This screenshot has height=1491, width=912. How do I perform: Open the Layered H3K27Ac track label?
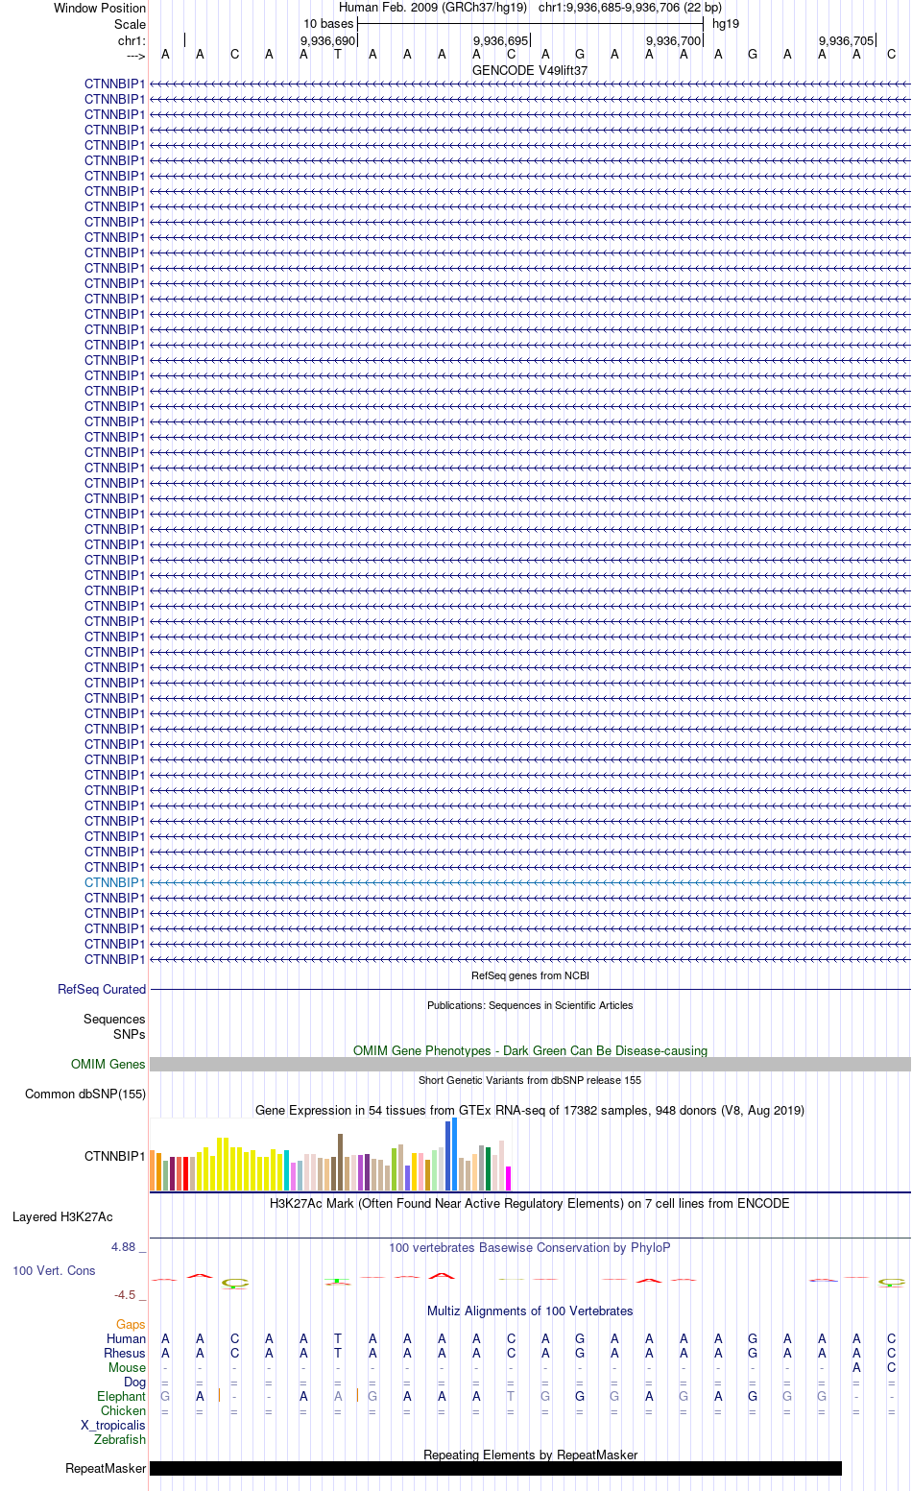[62, 1216]
